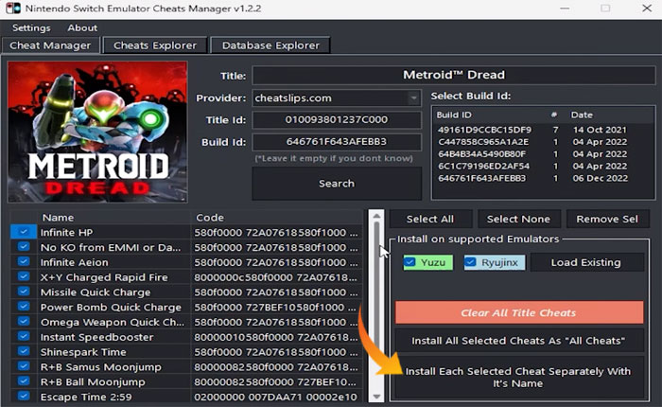Switch to the Database Explorer tab
Screen dimensions: 662x407
tap(270, 45)
